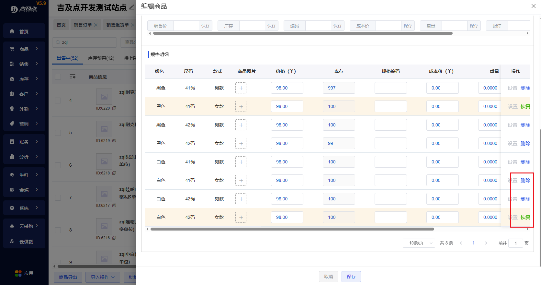This screenshot has width=541, height=285.
Task: Click the 规格编码 field for 白色 41码 男款
Action: [x=391, y=162]
